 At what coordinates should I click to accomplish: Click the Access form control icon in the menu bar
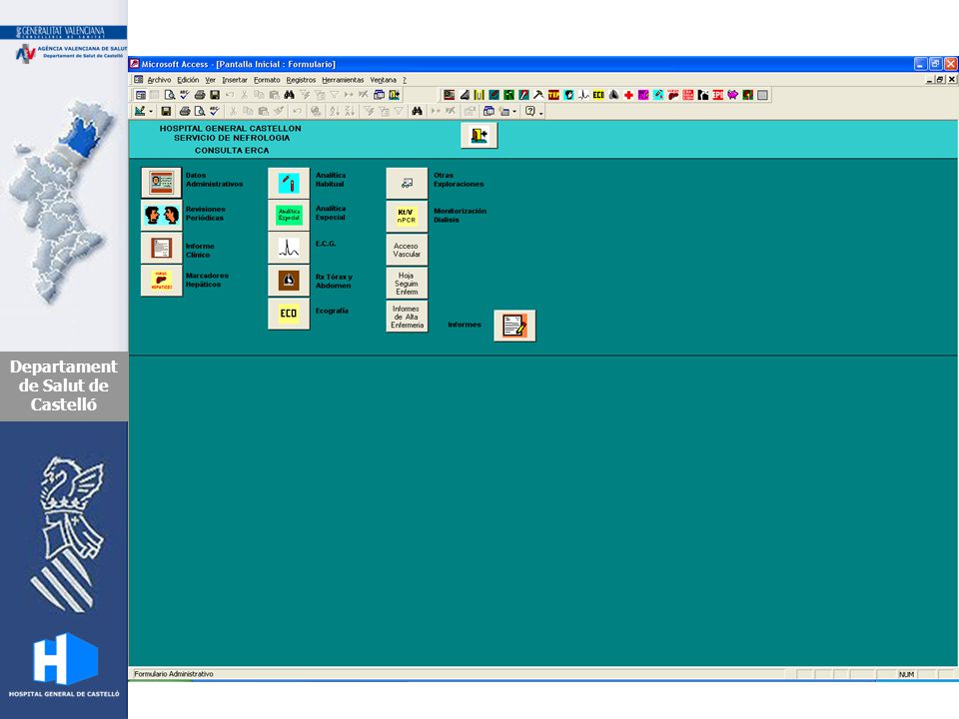click(x=139, y=80)
